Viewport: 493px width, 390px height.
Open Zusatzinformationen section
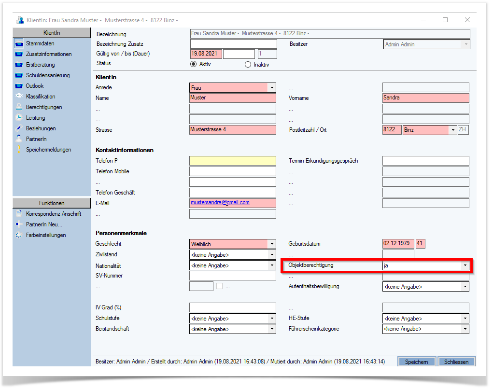[49, 54]
